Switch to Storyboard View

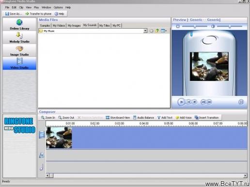pos(118,118)
